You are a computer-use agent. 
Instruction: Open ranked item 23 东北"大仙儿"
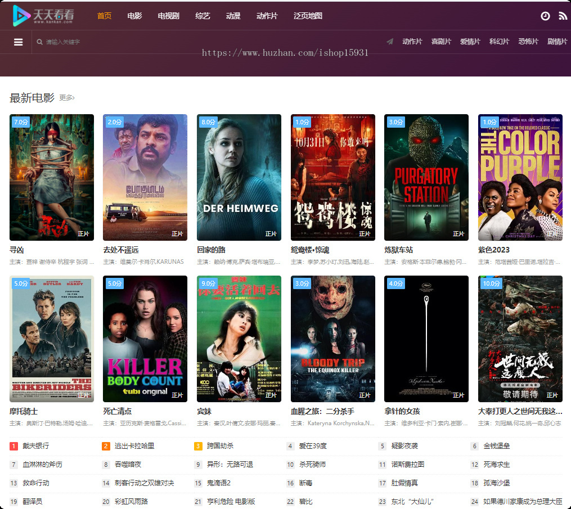coord(412,502)
